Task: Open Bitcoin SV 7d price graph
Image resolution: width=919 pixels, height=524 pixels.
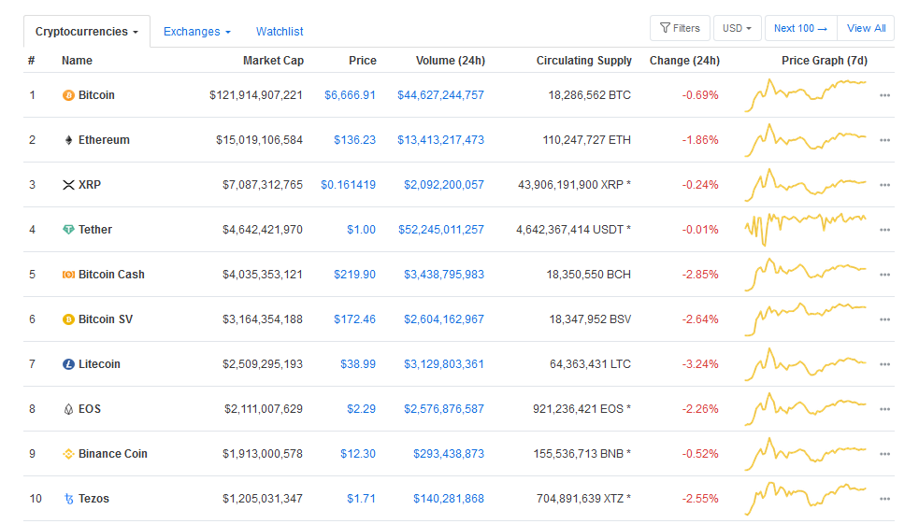Action: click(805, 319)
